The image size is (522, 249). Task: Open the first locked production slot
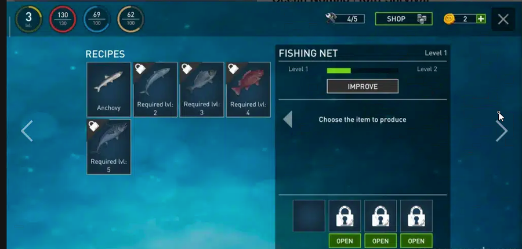point(345,240)
